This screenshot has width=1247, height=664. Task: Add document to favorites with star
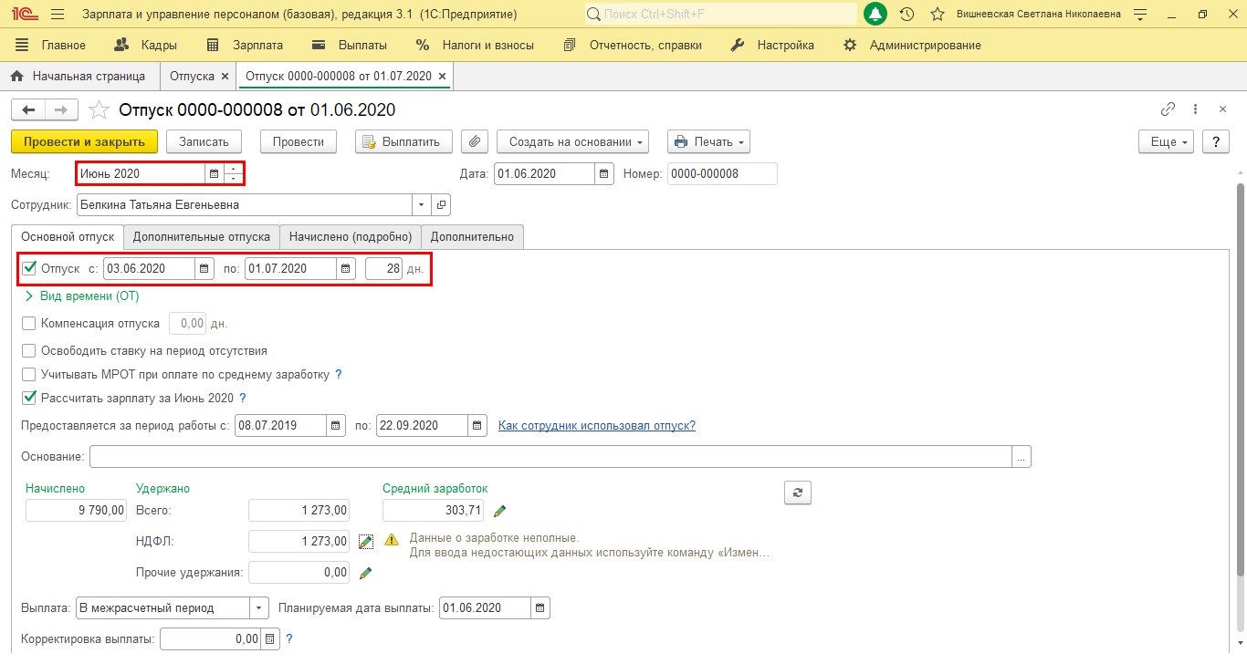pyautogui.click(x=99, y=109)
